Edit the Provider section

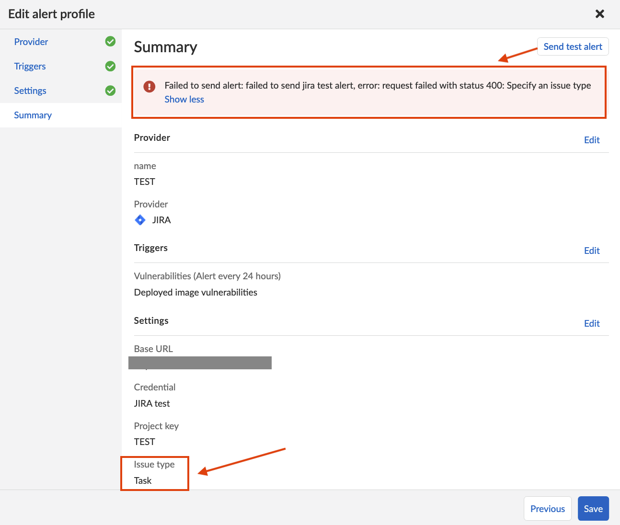tap(592, 140)
